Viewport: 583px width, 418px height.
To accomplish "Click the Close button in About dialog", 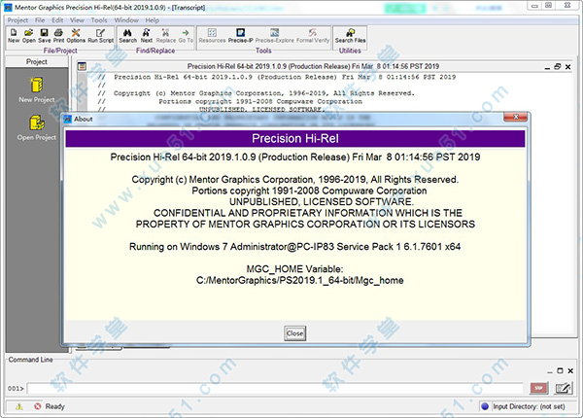I will tap(294, 333).
